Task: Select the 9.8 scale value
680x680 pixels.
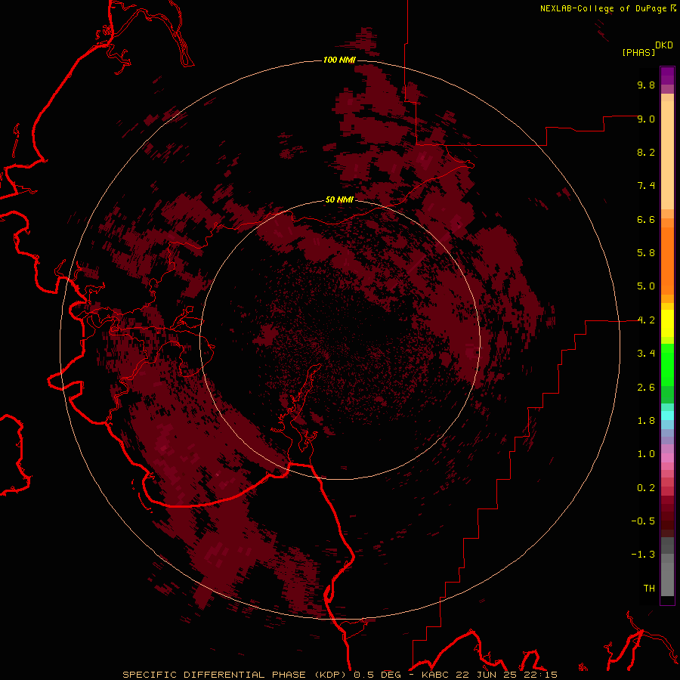Action: pos(646,85)
